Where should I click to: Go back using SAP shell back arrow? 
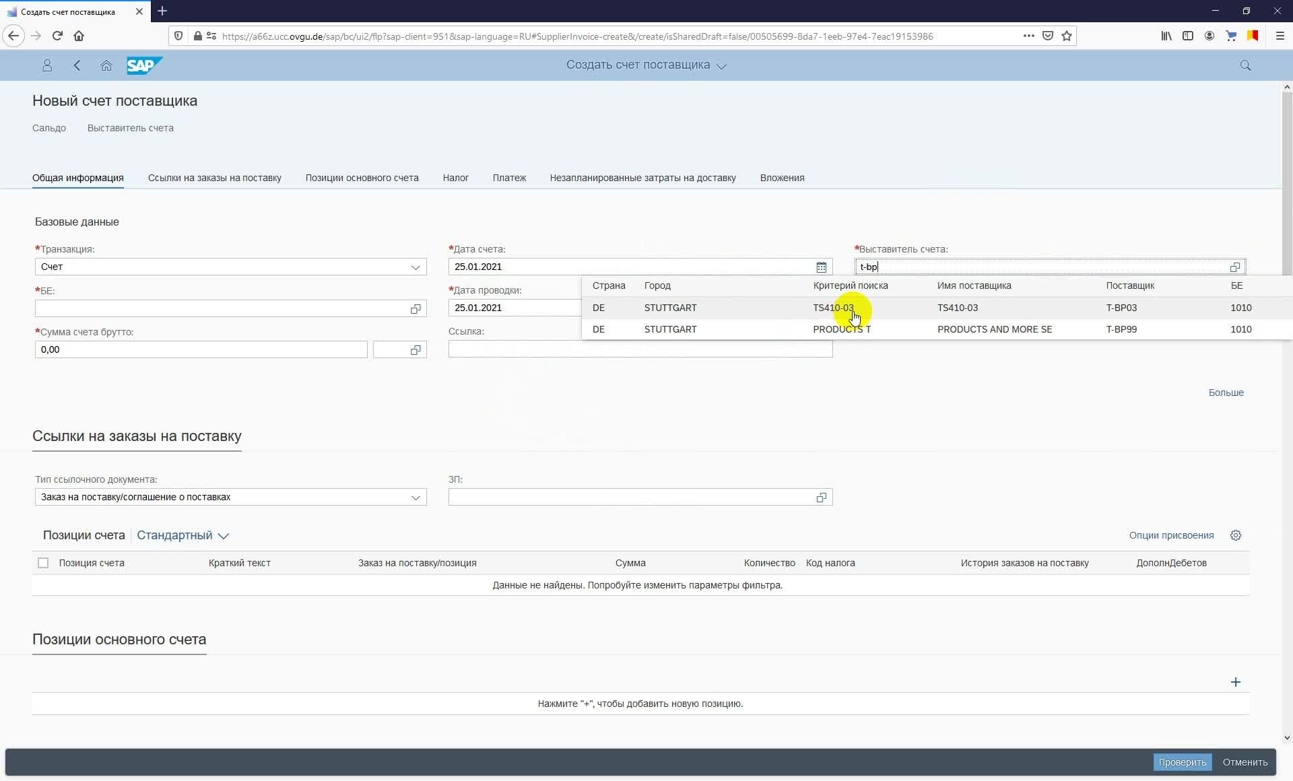coord(77,65)
